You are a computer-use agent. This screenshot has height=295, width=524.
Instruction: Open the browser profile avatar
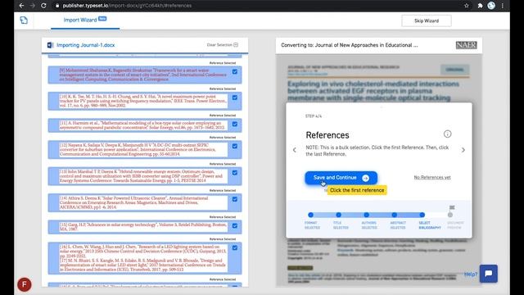[x=491, y=6]
